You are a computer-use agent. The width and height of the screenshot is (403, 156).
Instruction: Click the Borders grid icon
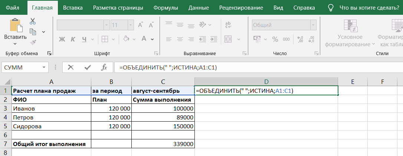tap(105, 39)
